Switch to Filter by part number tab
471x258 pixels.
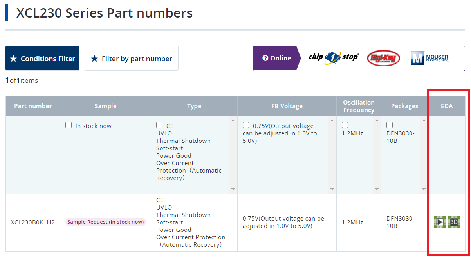(132, 58)
